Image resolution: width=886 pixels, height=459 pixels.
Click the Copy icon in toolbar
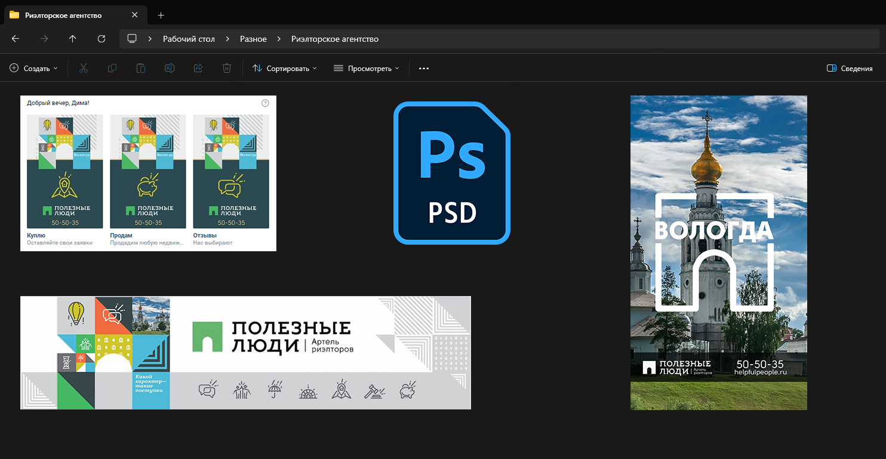(112, 69)
